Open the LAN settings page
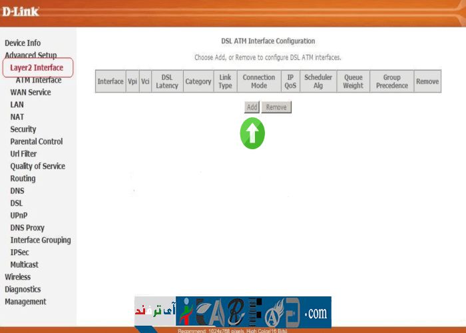The width and height of the screenshot is (466, 333). [17, 105]
